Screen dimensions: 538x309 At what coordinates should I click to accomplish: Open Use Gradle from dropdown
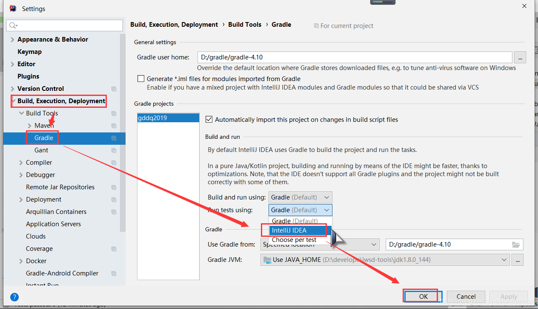(320, 244)
